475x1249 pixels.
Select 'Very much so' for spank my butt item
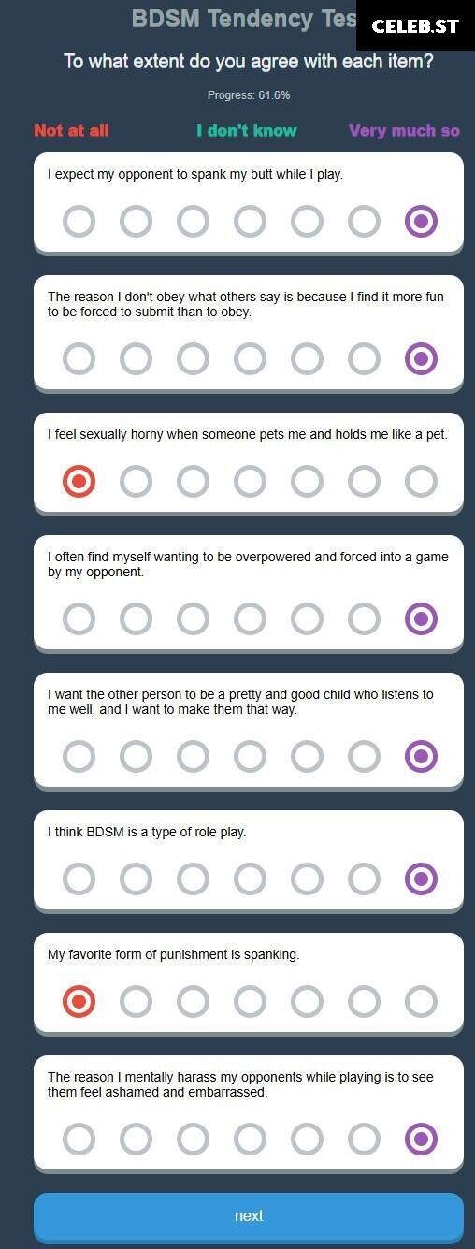[421, 222]
